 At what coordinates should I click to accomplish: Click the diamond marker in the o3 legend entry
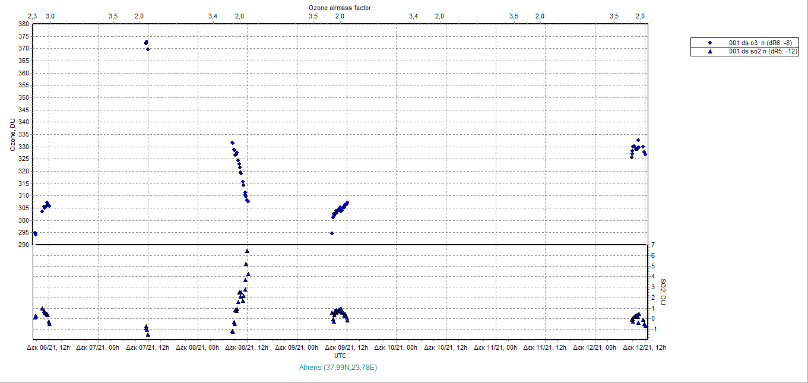[x=709, y=43]
